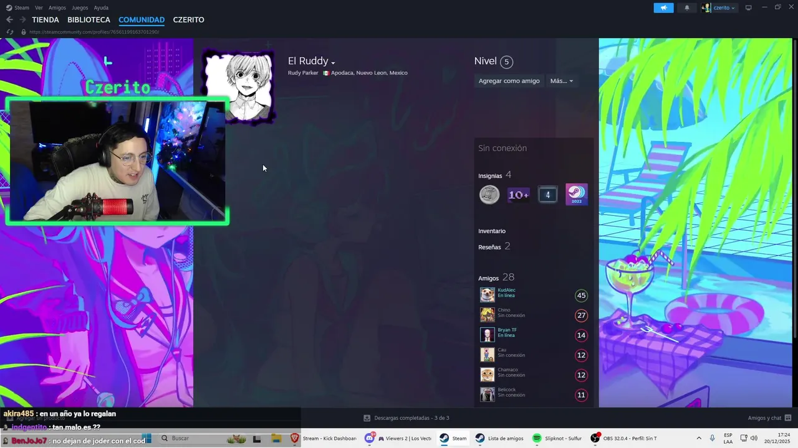The height and width of the screenshot is (448, 798).
Task: Open the Ayuda menu
Action: (101, 7)
